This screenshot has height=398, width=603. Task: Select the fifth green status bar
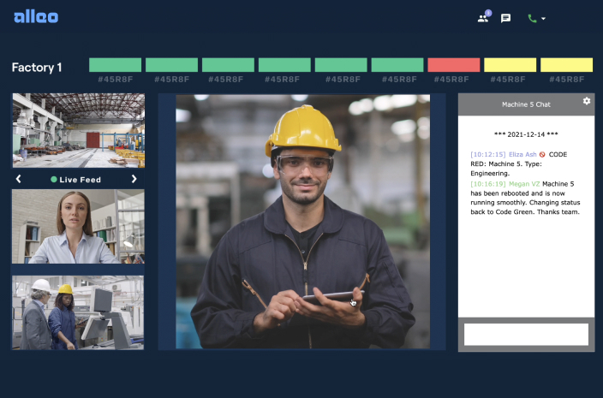[341, 65]
